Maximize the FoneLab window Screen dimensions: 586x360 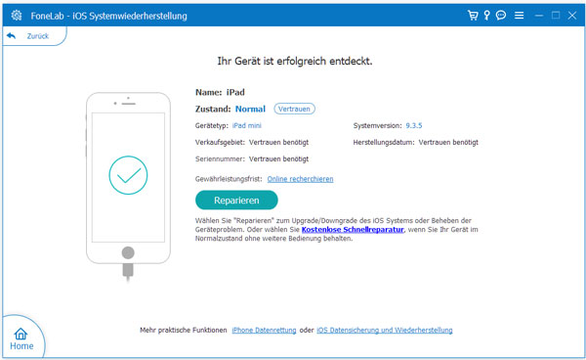(556, 16)
